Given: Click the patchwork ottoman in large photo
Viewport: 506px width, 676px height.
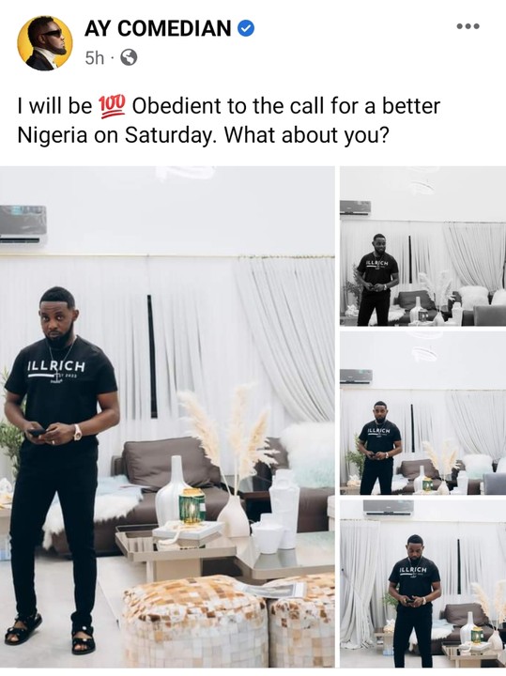Looking at the screenshot, I should pos(195,621).
